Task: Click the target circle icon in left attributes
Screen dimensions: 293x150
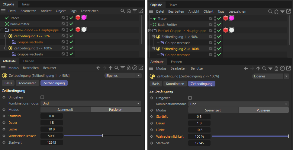Action: coord(134,68)
